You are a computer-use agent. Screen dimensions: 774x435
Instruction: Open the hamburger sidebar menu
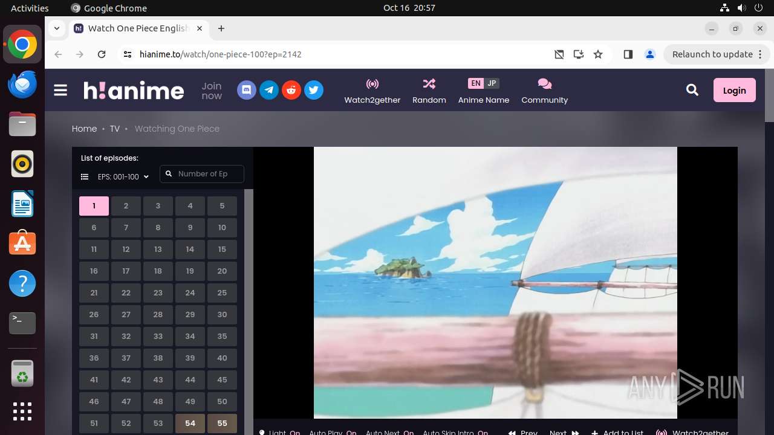60,90
